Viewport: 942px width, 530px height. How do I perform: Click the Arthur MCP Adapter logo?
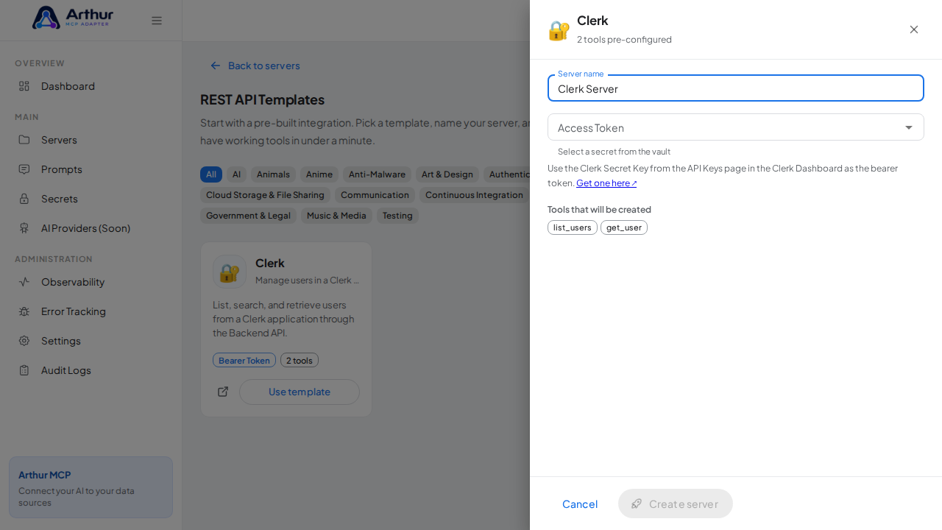tap(73, 18)
